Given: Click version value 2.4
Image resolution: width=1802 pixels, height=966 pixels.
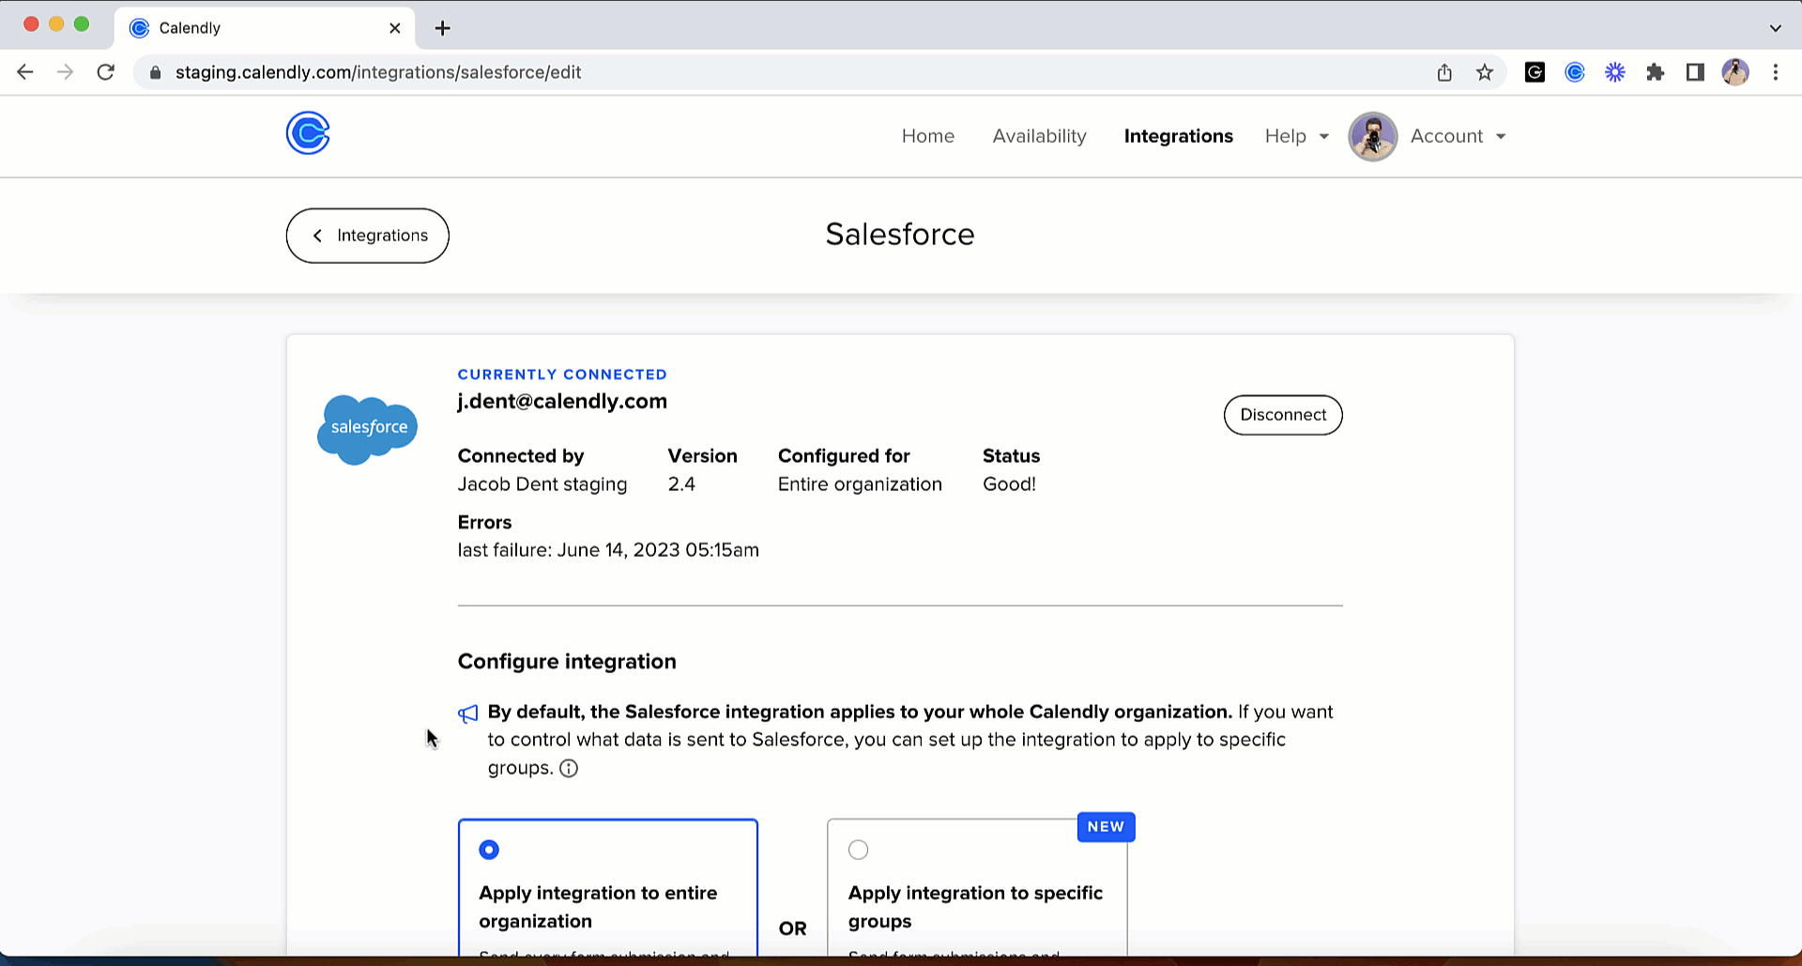Looking at the screenshot, I should (x=681, y=484).
